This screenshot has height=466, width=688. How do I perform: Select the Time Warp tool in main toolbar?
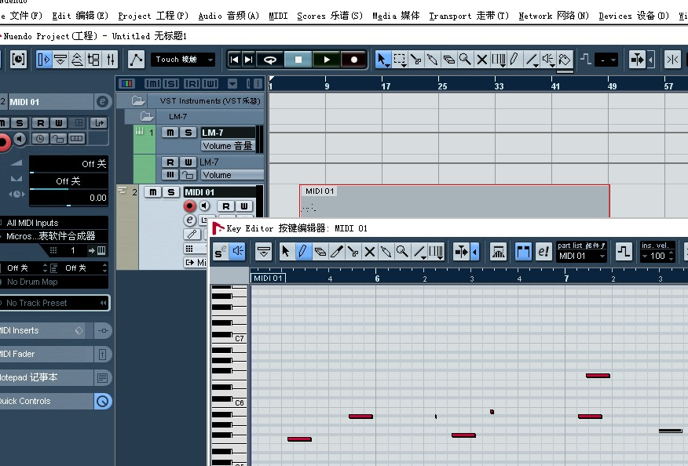tap(499, 59)
